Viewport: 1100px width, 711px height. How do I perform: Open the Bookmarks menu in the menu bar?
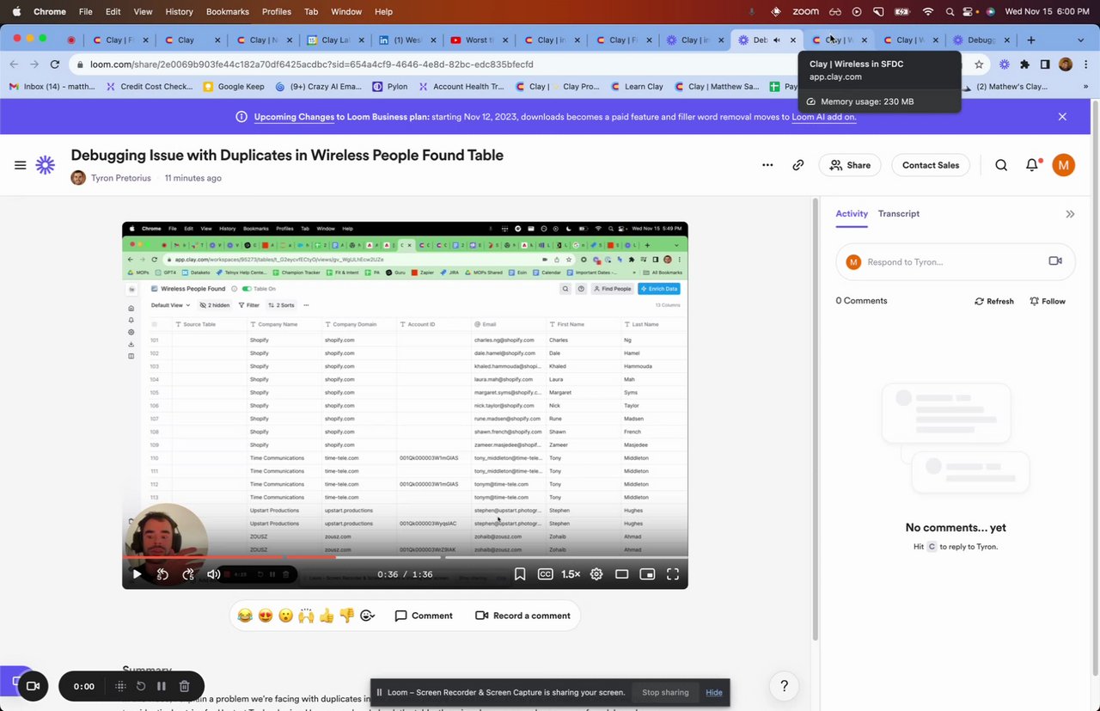coord(228,11)
